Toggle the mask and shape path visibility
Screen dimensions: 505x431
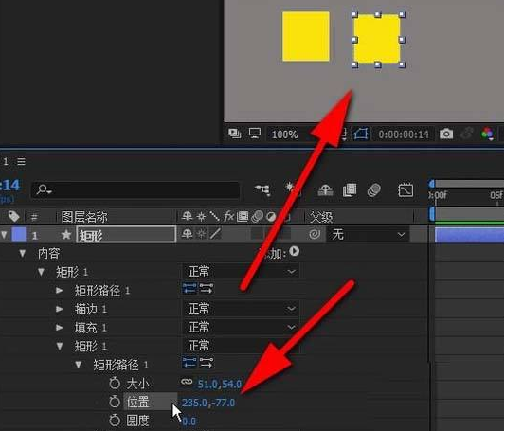[361, 134]
